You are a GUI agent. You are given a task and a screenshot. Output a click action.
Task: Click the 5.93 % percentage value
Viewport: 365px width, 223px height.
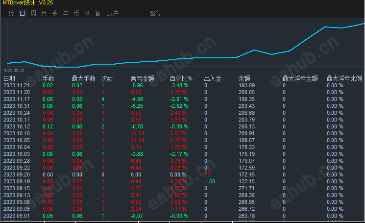178,133
